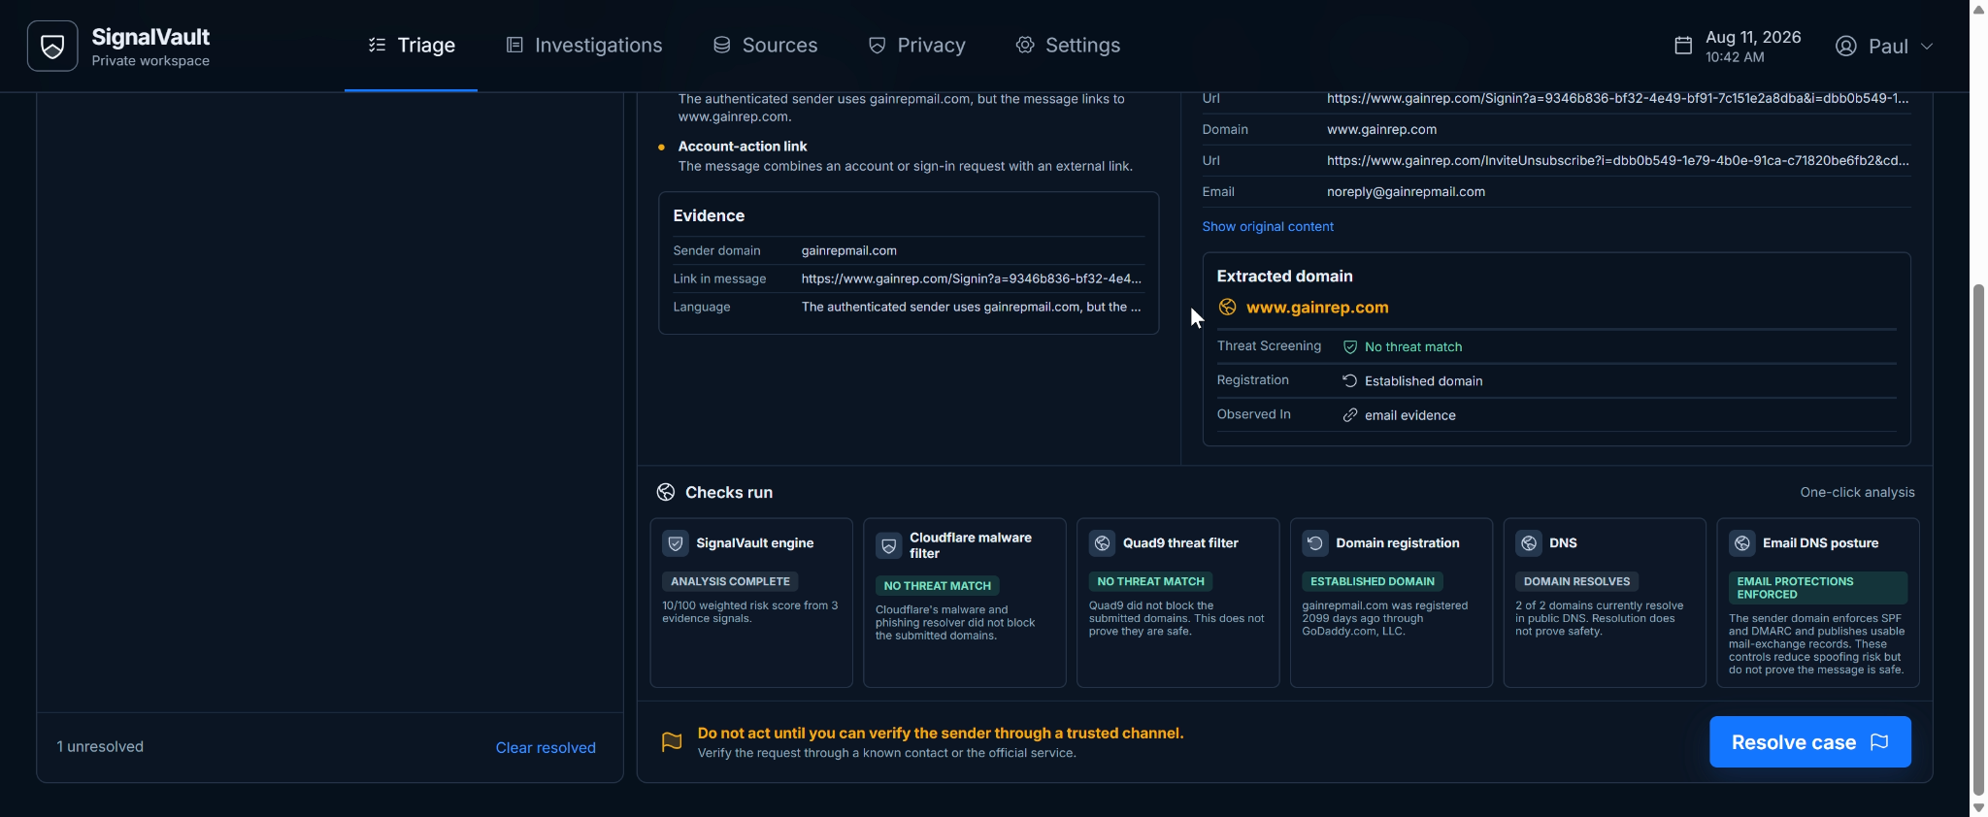Click the SignalVault engine card icon

pyautogui.click(x=676, y=543)
